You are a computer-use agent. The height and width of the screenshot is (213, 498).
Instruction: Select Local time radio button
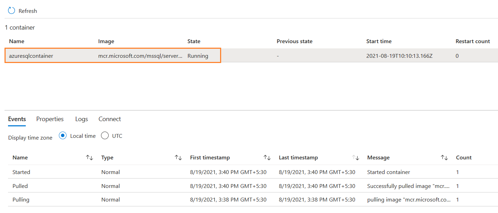tap(63, 136)
